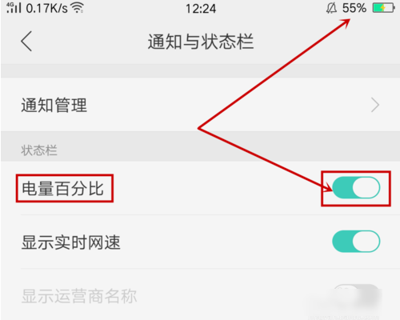Open 通知管理 via its chevron arrow
The image size is (400, 320).
375,105
